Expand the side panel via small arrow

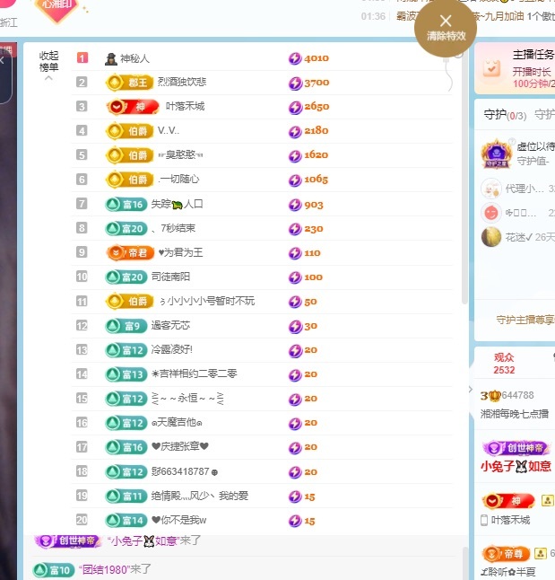pyautogui.click(x=471, y=390)
